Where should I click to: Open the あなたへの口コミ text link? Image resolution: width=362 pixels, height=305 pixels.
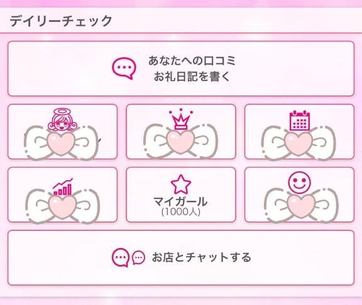click(x=192, y=61)
